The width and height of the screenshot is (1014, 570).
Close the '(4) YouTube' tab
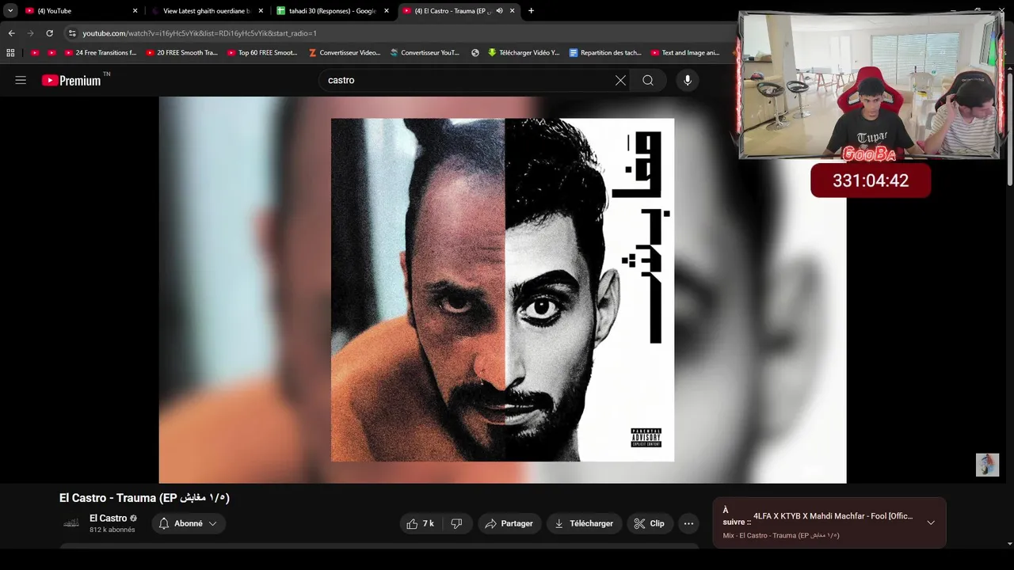[x=135, y=11]
